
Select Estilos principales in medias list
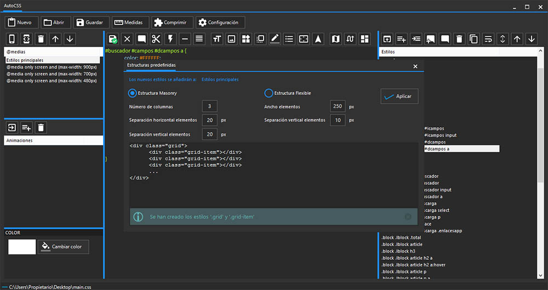pyautogui.click(x=53, y=60)
